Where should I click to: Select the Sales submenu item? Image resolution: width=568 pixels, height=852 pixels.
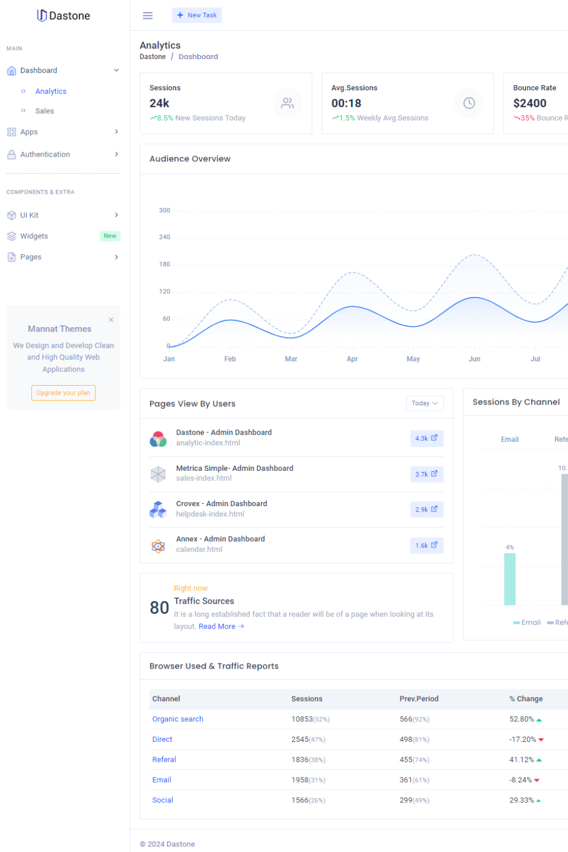pos(44,111)
